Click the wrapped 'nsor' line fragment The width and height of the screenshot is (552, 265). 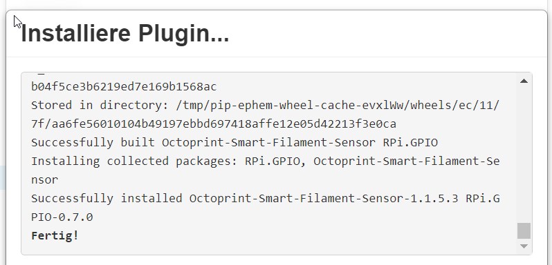coord(45,179)
